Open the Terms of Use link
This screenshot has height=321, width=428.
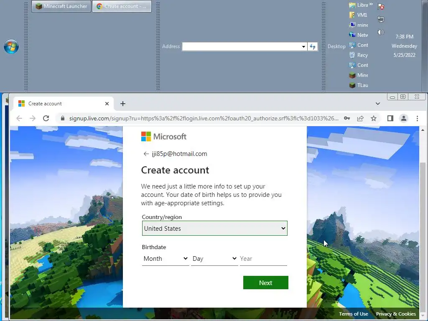coord(354,314)
